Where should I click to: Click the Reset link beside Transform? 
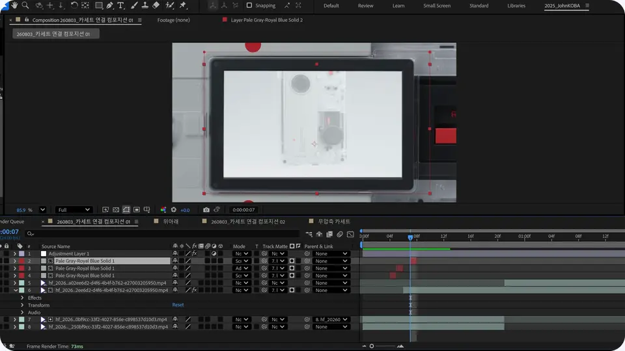point(178,305)
